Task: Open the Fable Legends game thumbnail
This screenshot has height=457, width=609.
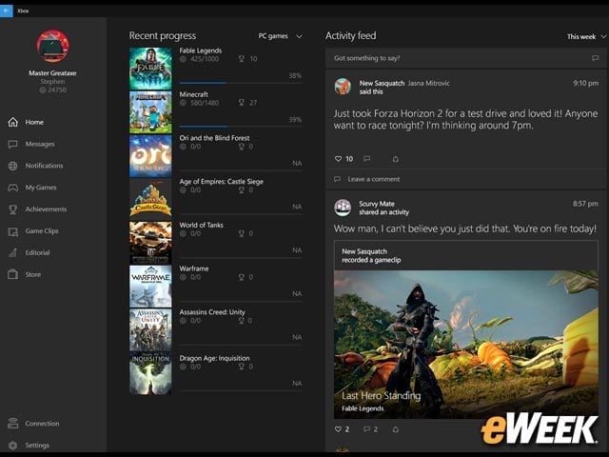Action: (x=150, y=69)
